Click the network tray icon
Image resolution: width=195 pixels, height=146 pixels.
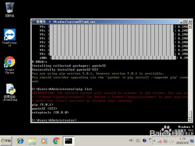[x=165, y=141]
